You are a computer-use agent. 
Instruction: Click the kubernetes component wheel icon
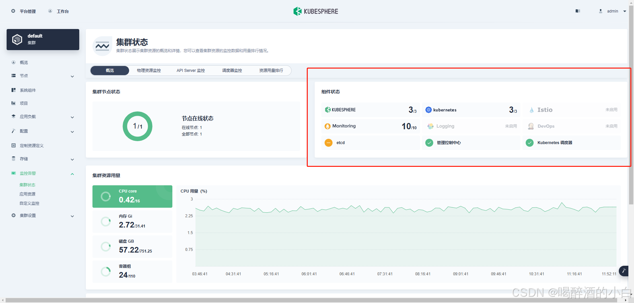(428, 110)
